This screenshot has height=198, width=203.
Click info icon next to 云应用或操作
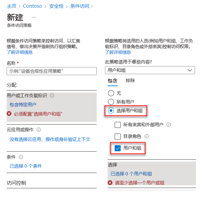click(39, 130)
